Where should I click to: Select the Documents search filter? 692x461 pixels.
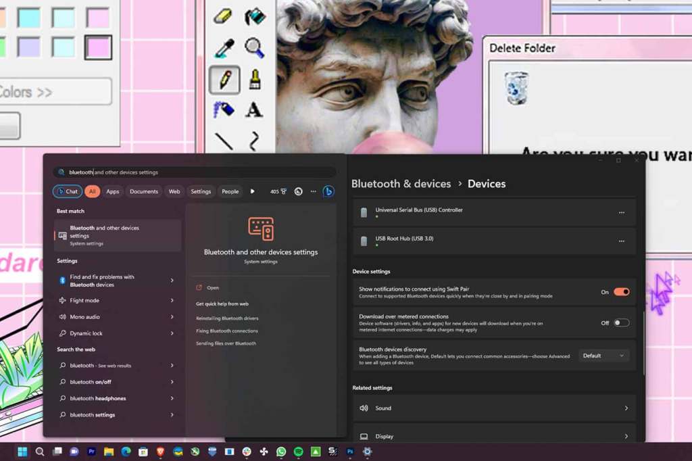click(x=144, y=191)
